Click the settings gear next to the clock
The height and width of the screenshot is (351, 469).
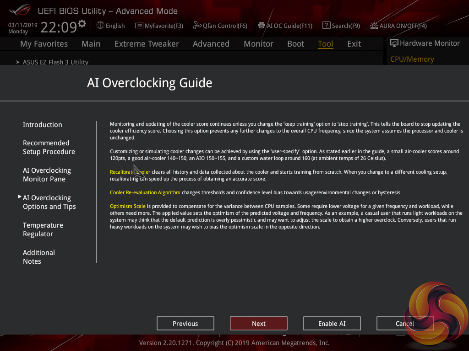pyautogui.click(x=82, y=23)
